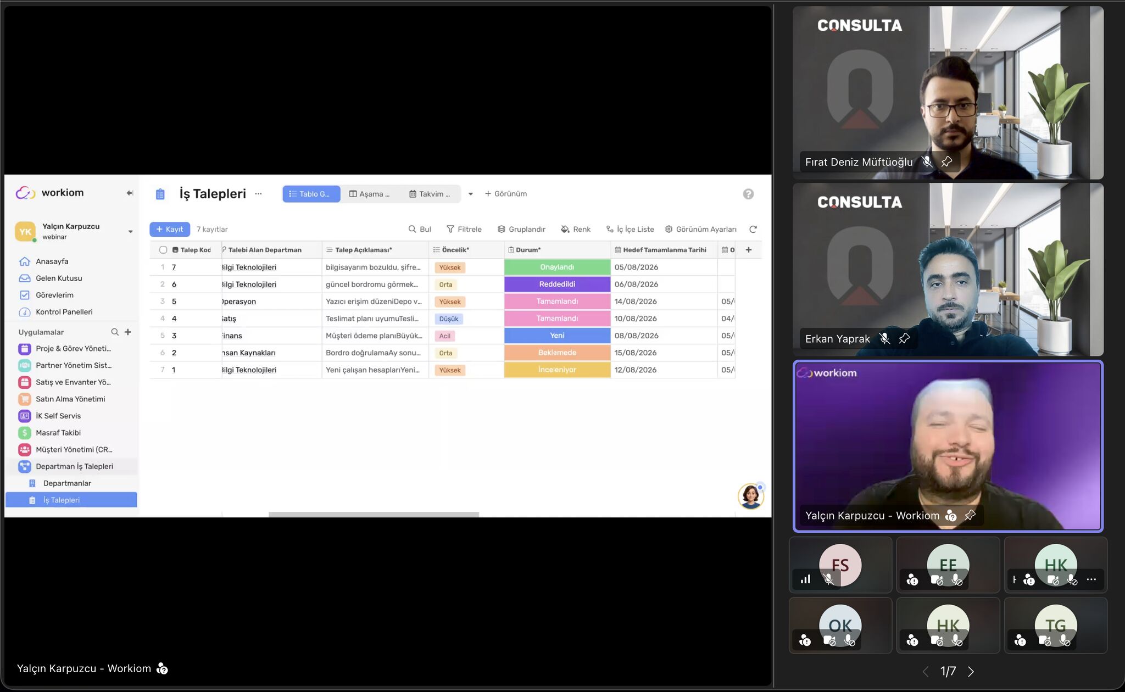Click the Bul search button
The image size is (1125, 692).
[x=420, y=229]
